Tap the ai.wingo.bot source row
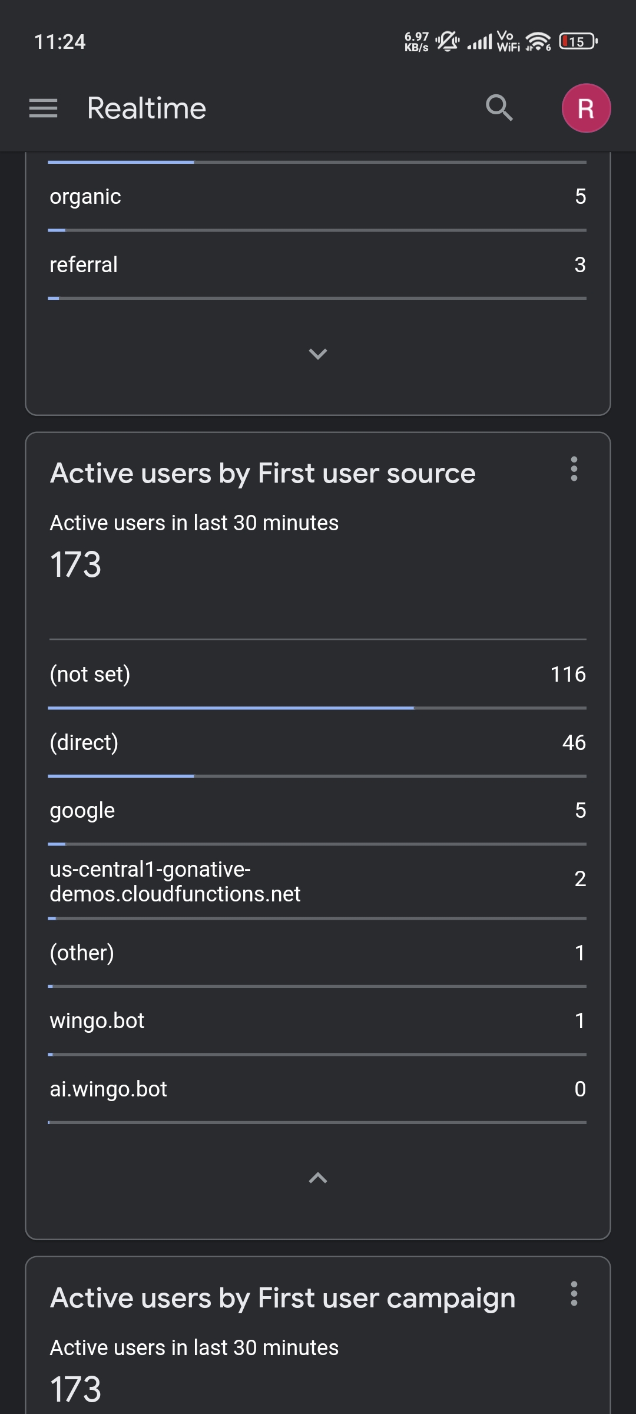 point(318,1089)
